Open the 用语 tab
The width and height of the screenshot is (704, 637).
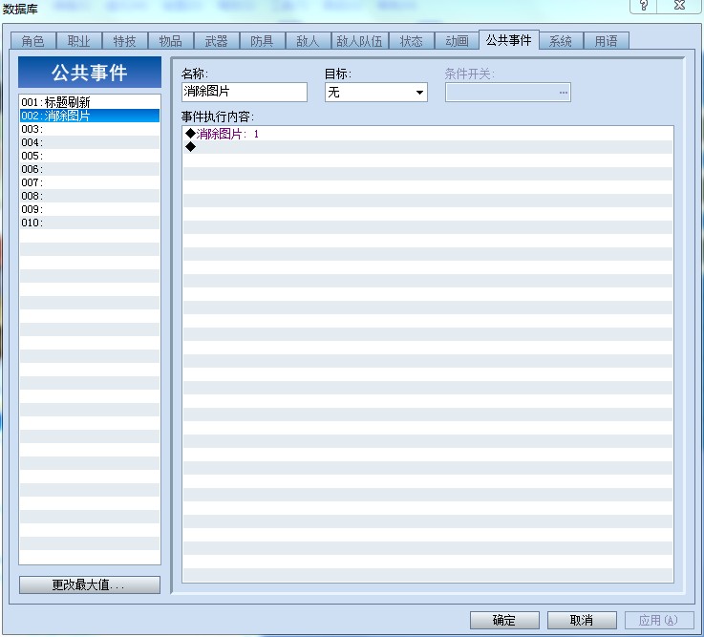tap(607, 41)
